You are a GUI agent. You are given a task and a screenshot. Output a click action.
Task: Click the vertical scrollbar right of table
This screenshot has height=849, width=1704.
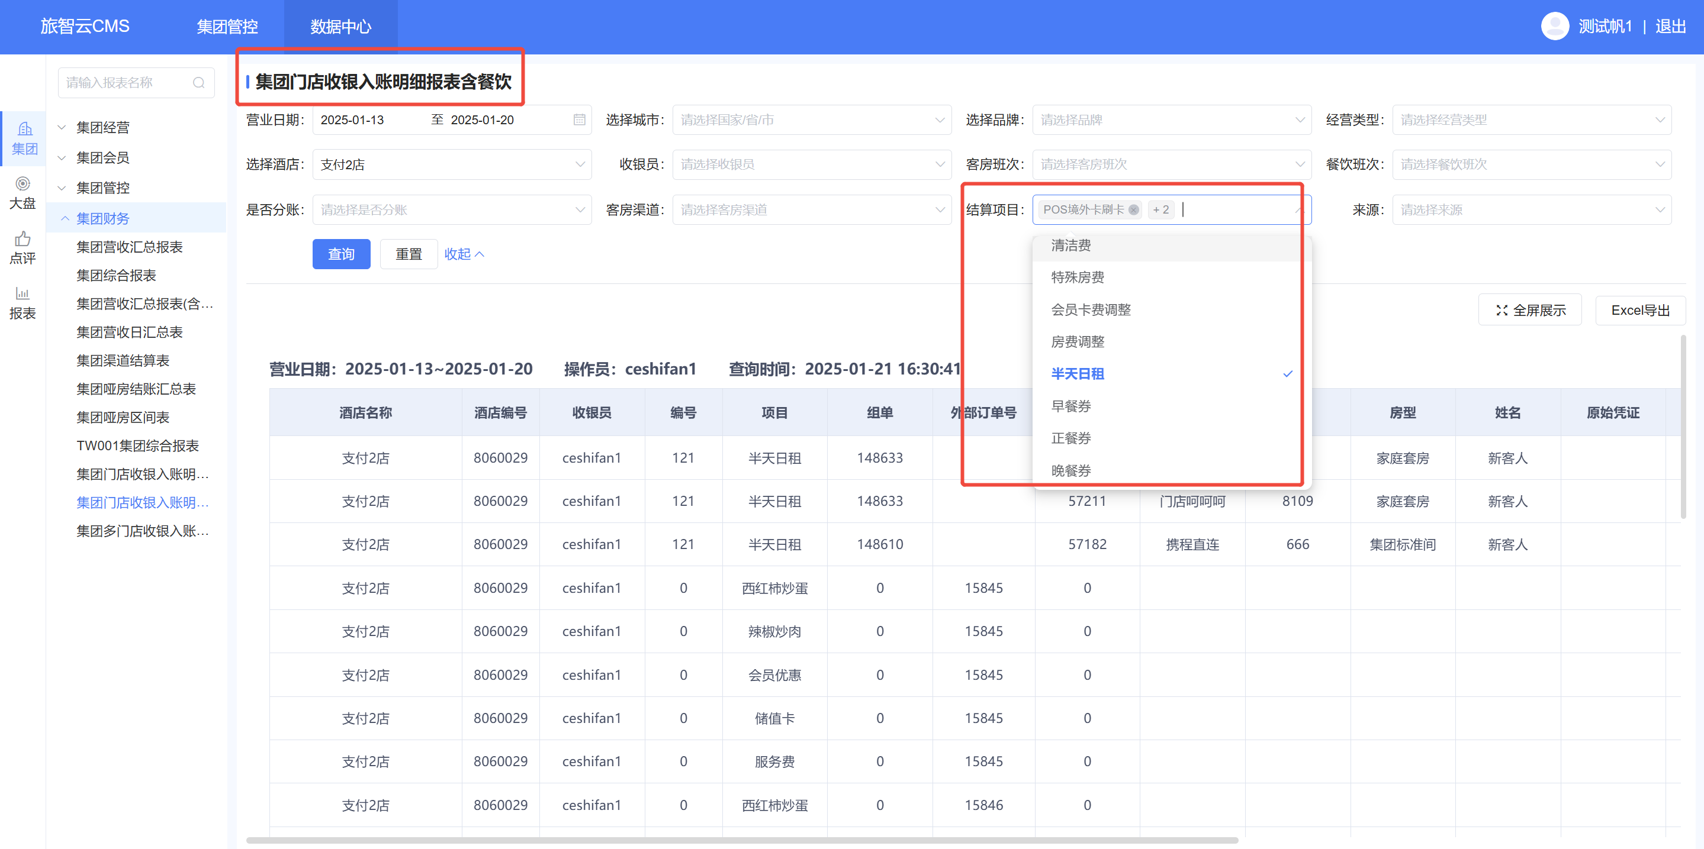(x=1683, y=427)
